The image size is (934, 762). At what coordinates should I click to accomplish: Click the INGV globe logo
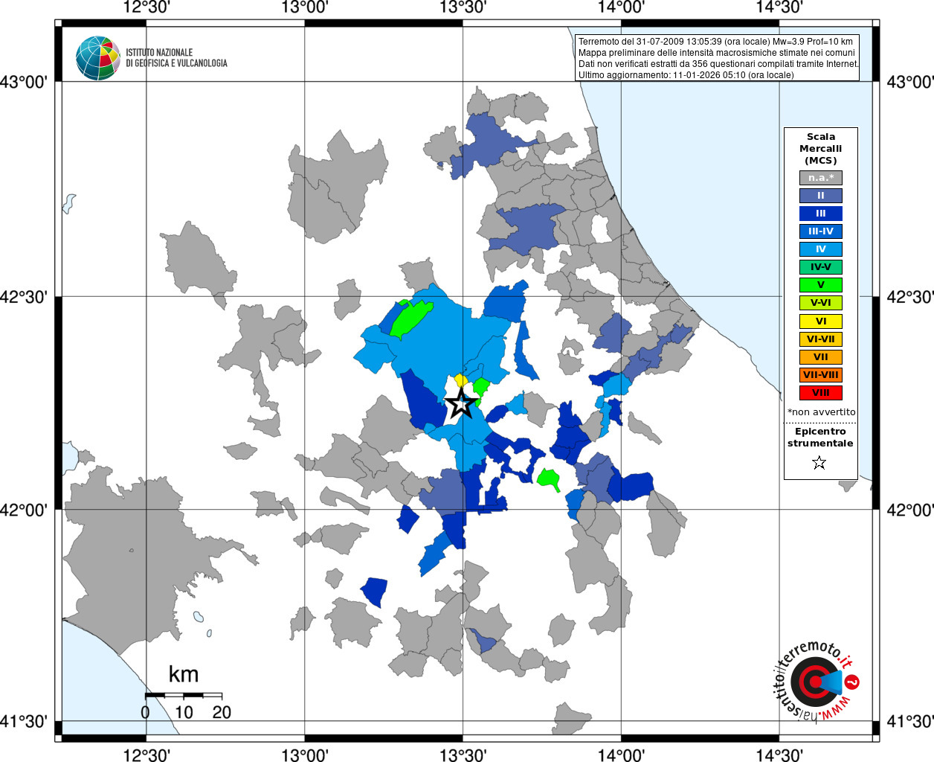[97, 58]
